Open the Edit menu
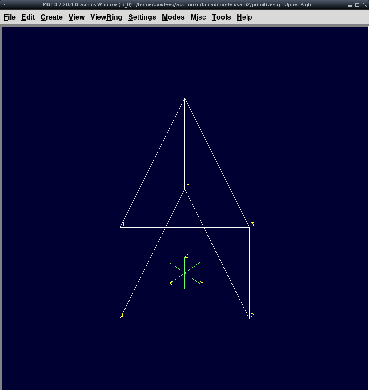 tap(28, 17)
